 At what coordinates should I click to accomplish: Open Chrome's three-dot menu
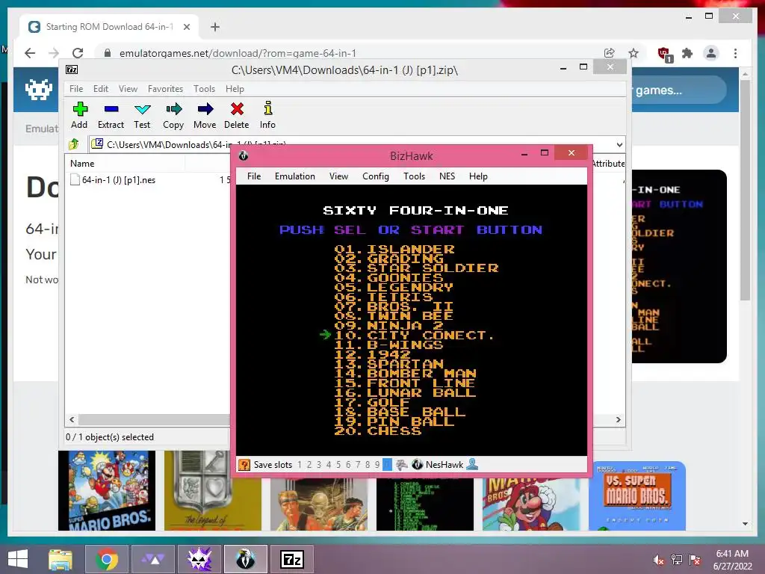point(735,53)
